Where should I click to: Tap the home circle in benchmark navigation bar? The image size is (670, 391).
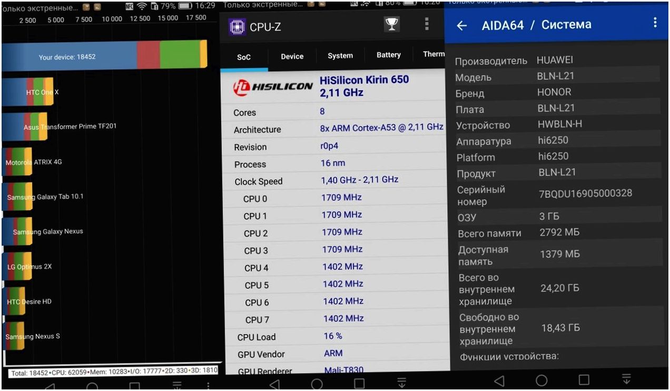92,387
